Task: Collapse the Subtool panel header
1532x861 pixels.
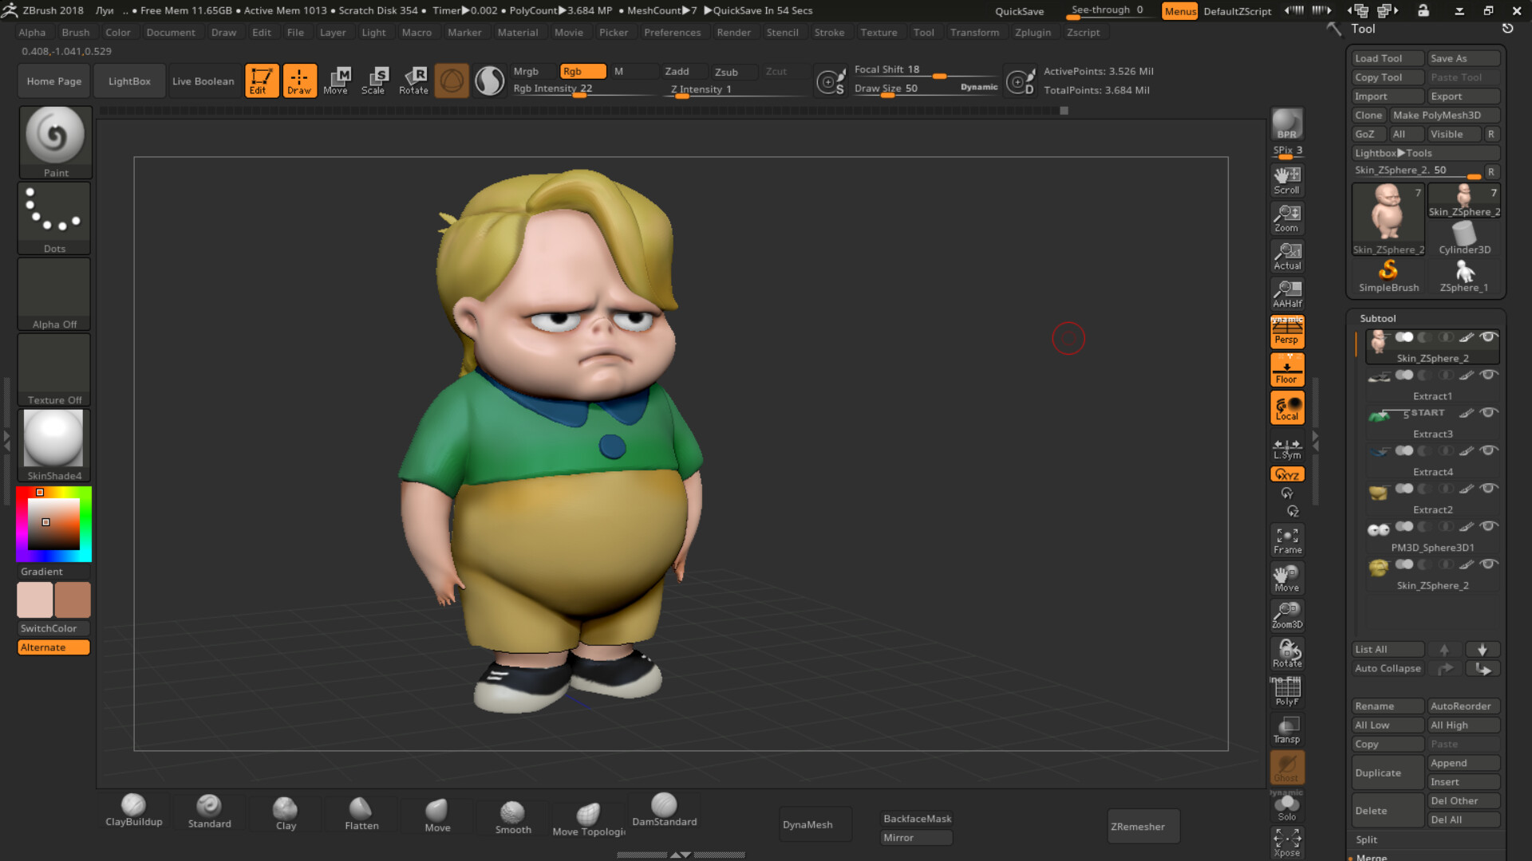Action: (x=1378, y=318)
